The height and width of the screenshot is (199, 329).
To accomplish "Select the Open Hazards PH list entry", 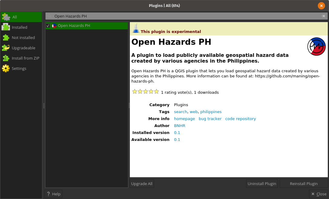I will 87,26.
